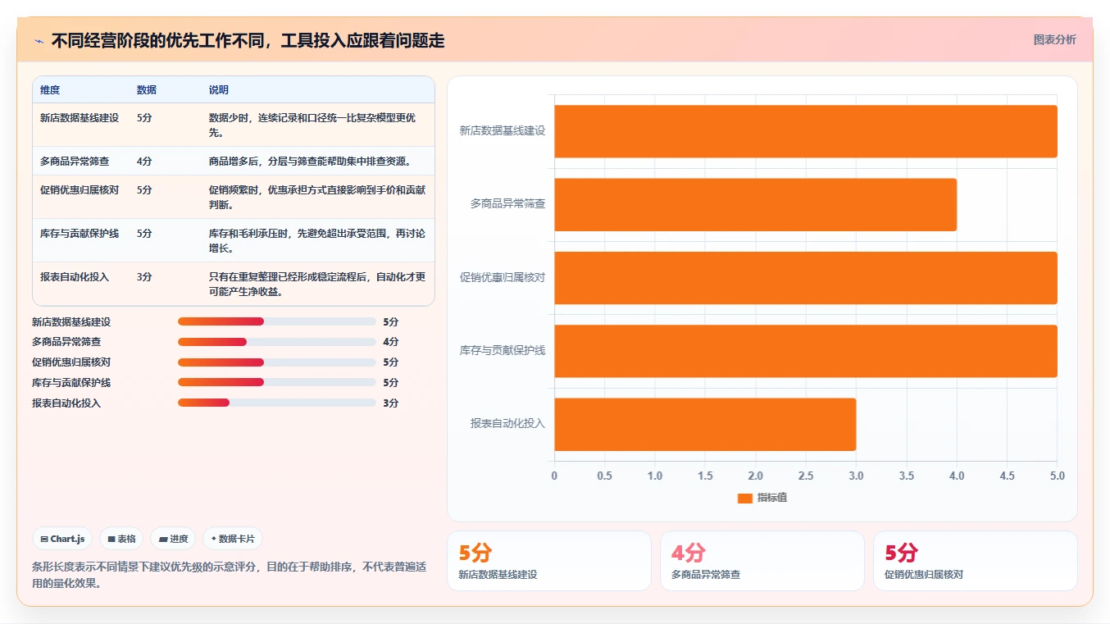Click the chart bar for 报表自动化投入
The image size is (1110, 624).
click(x=705, y=424)
